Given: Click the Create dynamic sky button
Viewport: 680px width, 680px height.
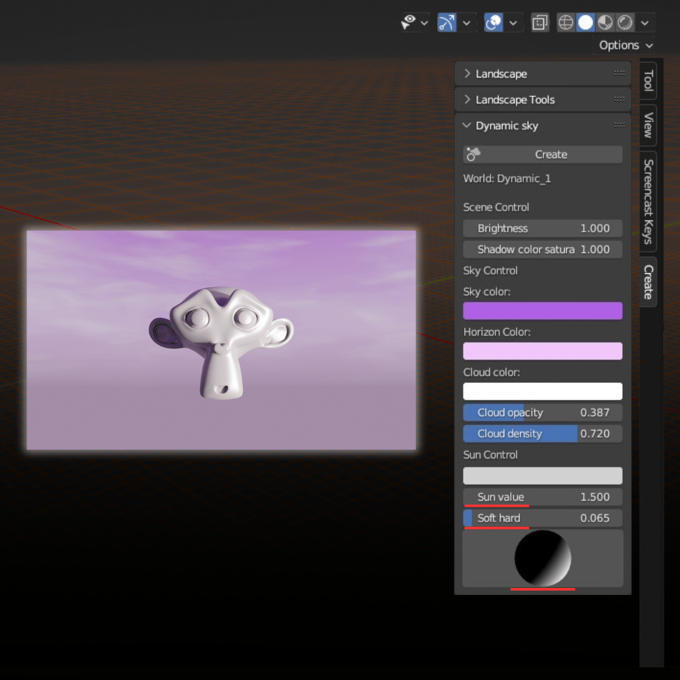Looking at the screenshot, I should (x=543, y=154).
